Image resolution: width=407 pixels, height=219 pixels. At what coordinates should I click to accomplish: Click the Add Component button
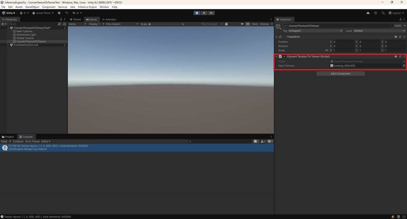[x=341, y=73]
